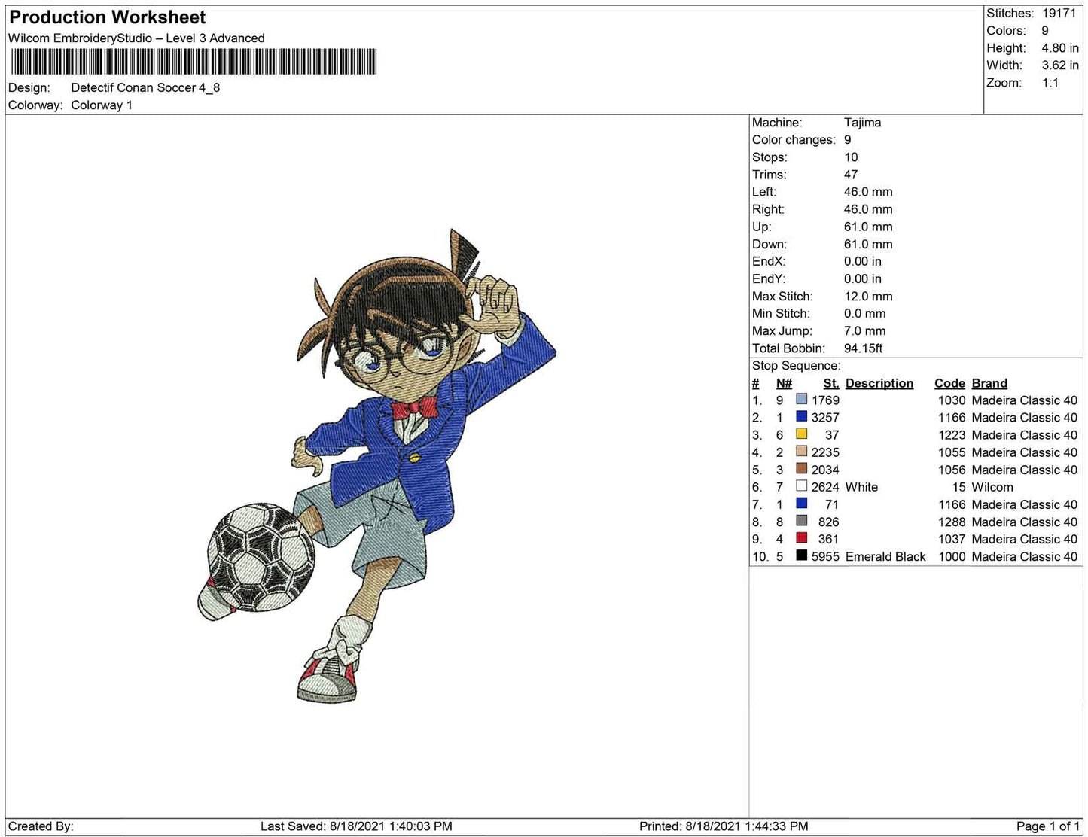Screen dimensions: 1088x837
Task: Select the Brand column header
Action: 989,383
